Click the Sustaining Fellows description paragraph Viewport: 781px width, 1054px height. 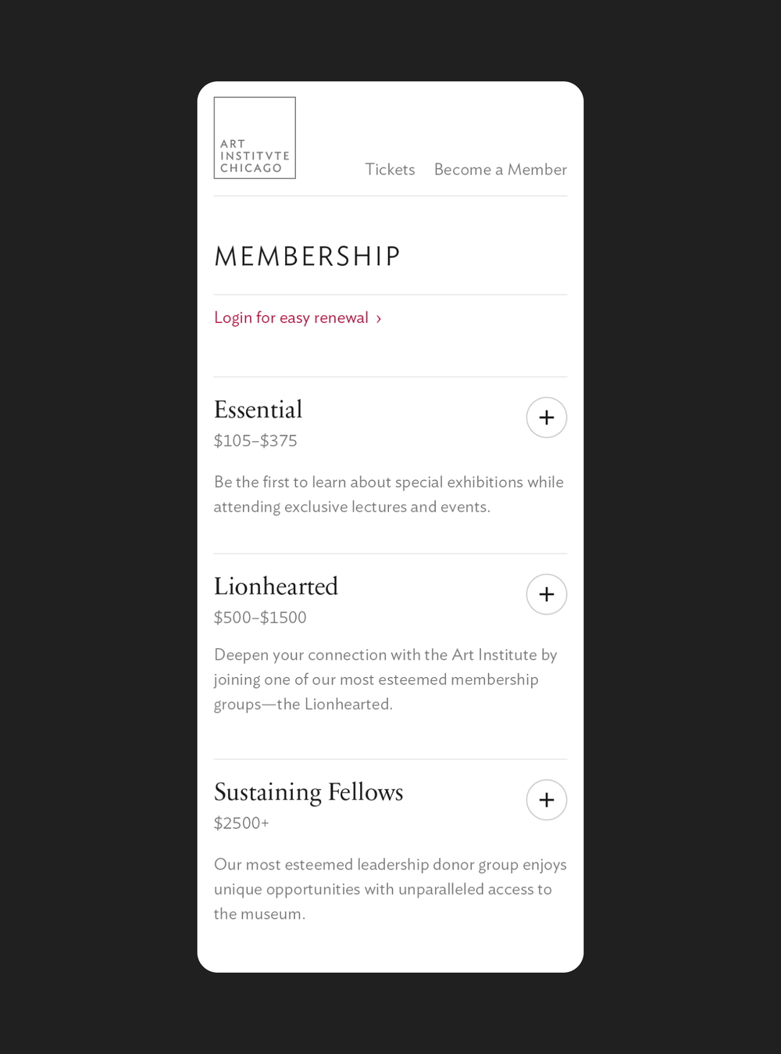pos(390,889)
